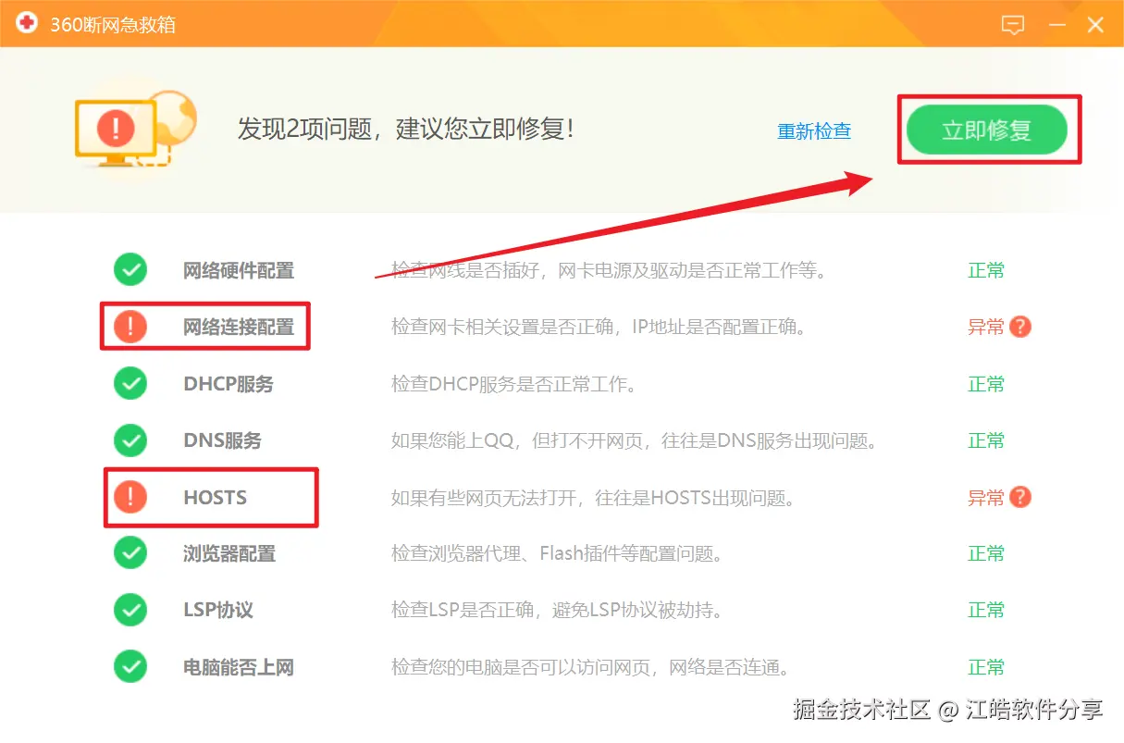Click the description about Flash插件等配置问题

tap(557, 554)
